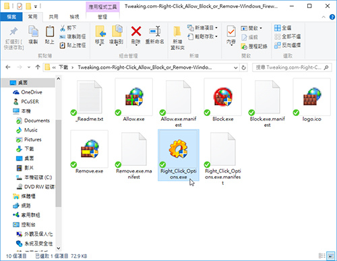Click the History ribbon item
The height and width of the screenshot is (261, 337).
tap(254, 47)
